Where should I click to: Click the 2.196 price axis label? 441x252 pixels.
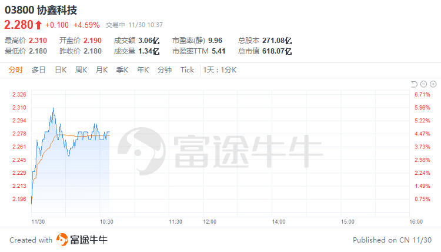[x=19, y=199]
